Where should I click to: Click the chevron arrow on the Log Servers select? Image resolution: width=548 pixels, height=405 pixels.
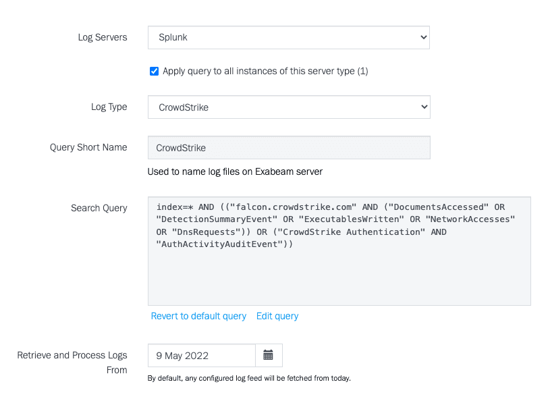(x=423, y=38)
